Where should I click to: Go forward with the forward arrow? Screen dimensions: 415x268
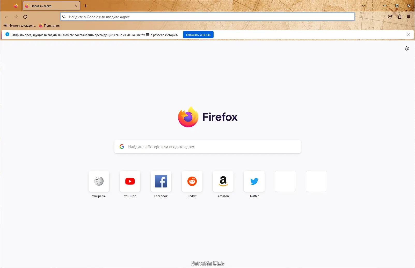coord(16,17)
